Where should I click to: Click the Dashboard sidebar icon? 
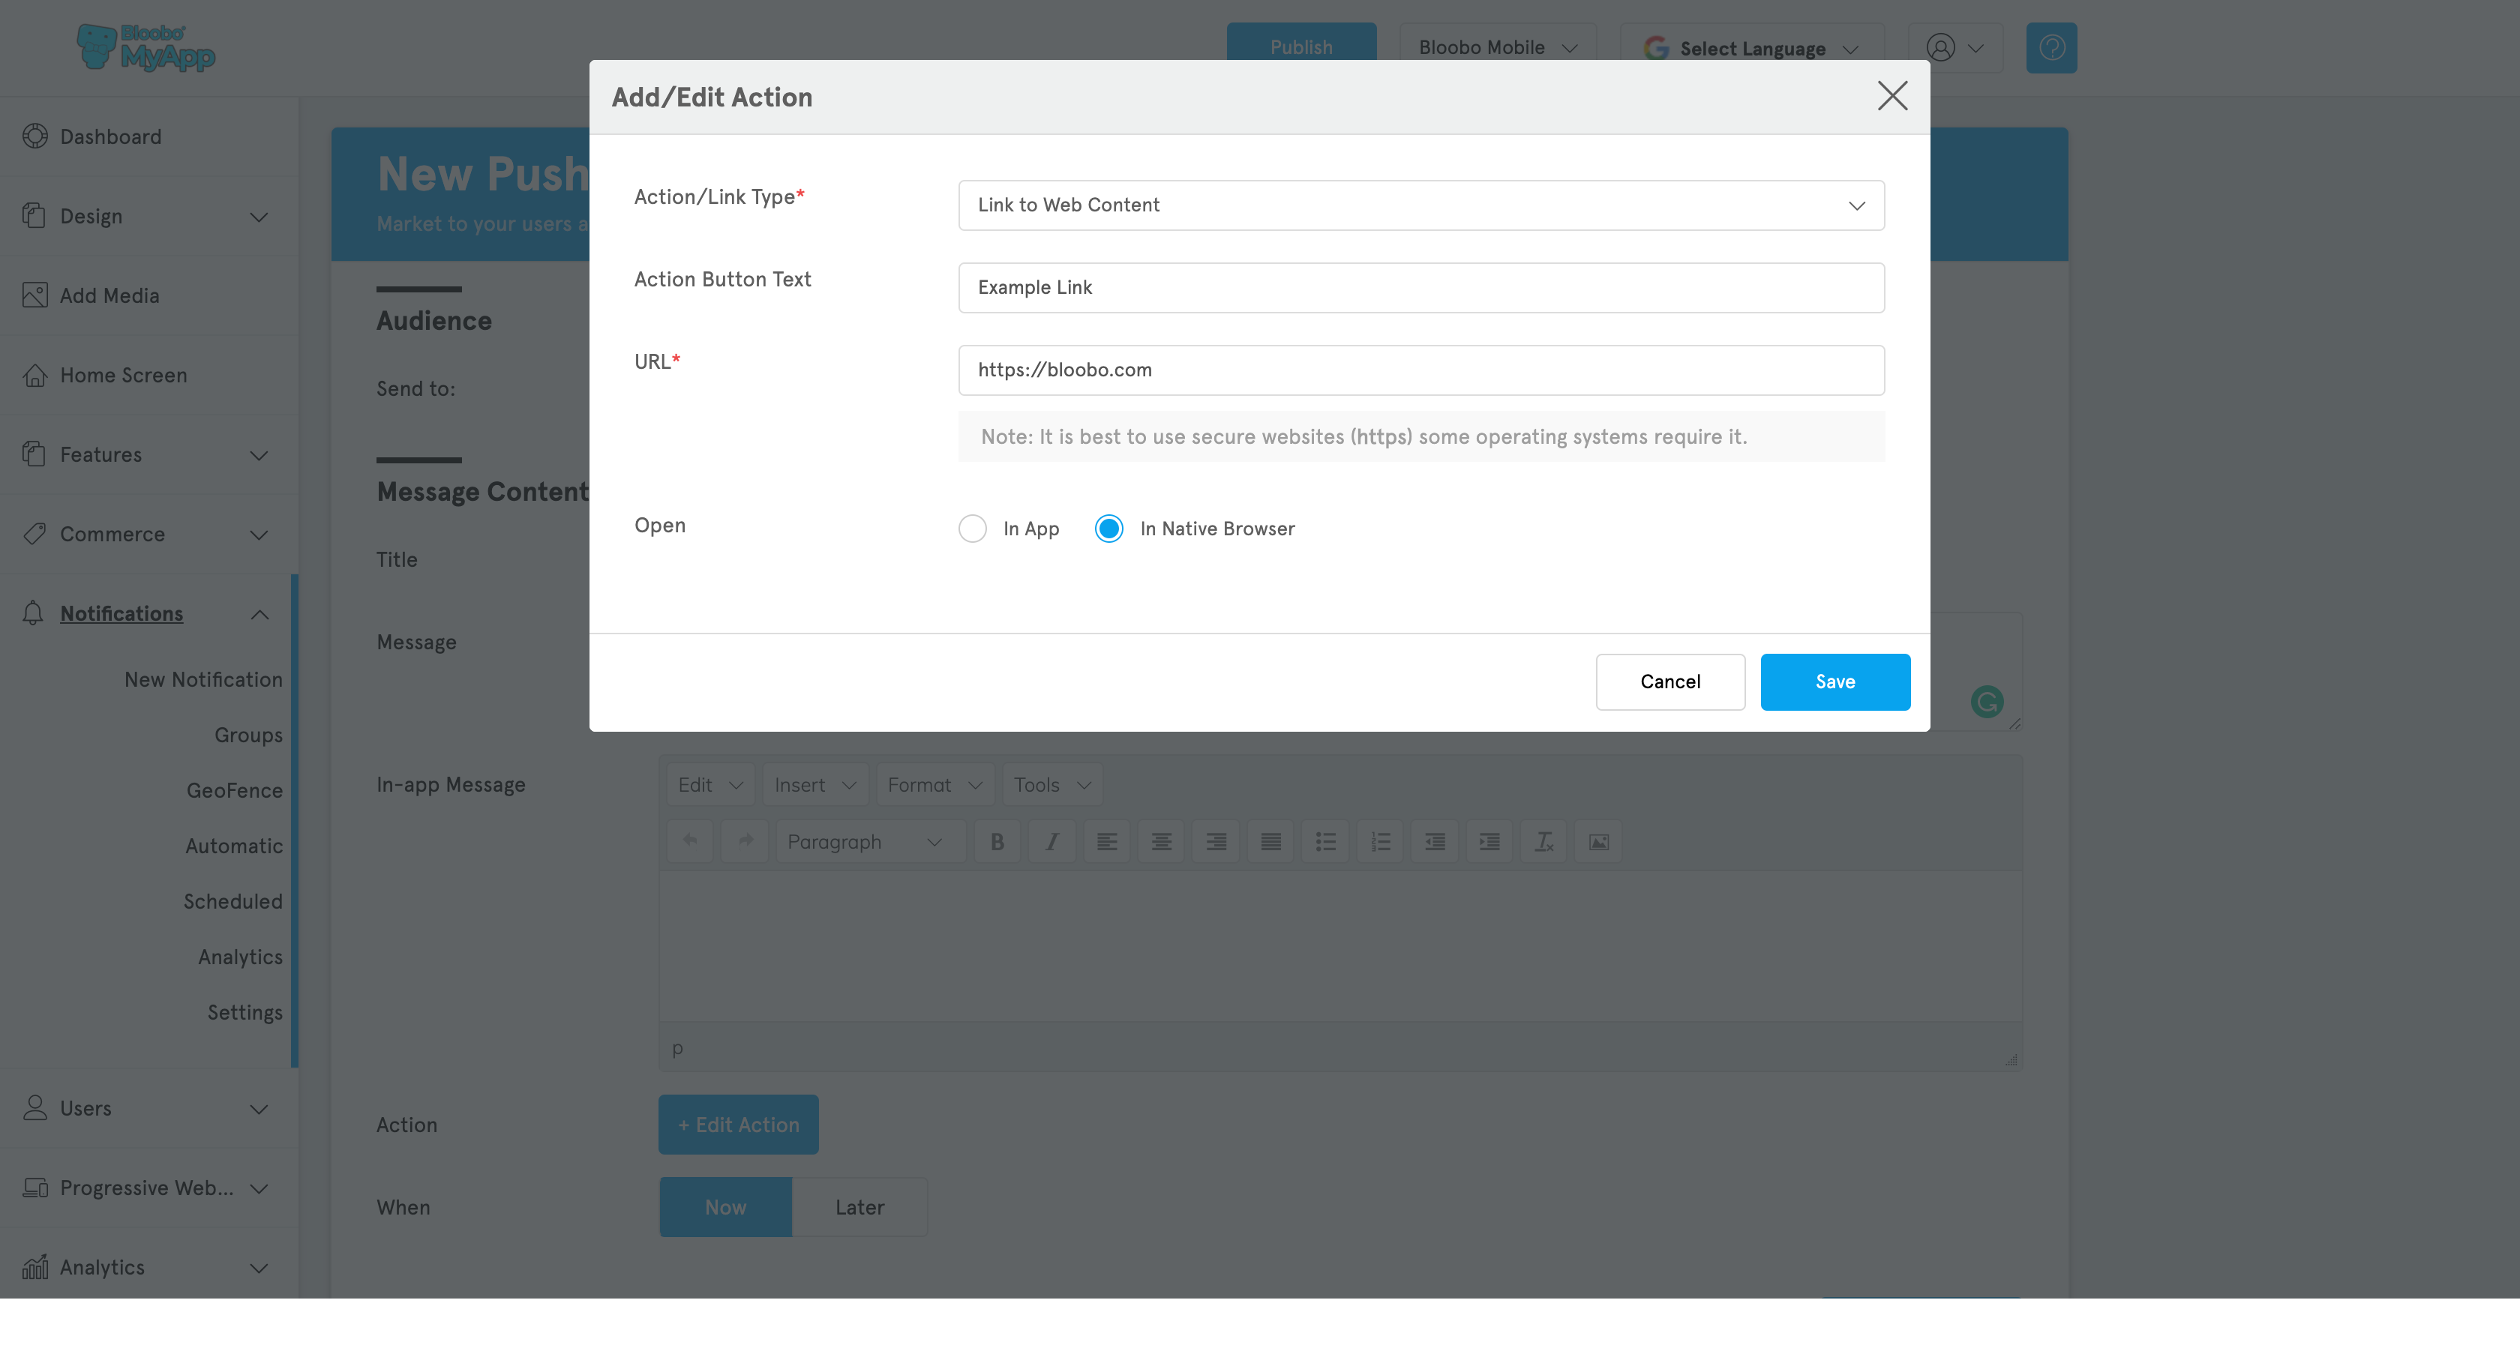pos(35,136)
